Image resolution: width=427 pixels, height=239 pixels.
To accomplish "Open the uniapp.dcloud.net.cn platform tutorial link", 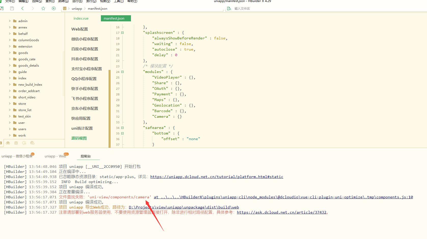I will point(217,177).
